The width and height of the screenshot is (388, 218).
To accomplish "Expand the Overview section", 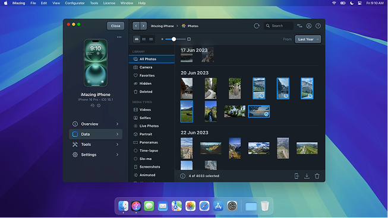I will [96, 124].
